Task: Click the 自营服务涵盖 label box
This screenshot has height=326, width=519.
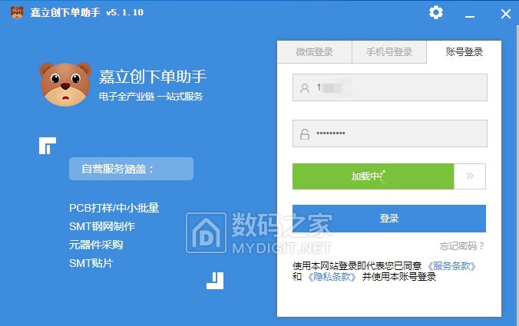Action: click(131, 169)
